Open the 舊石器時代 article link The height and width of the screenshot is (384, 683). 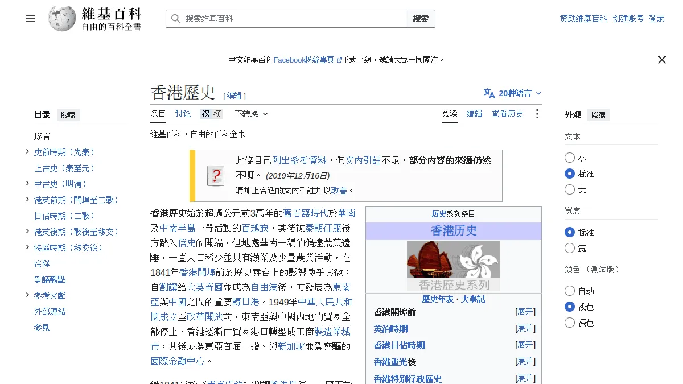coord(306,213)
